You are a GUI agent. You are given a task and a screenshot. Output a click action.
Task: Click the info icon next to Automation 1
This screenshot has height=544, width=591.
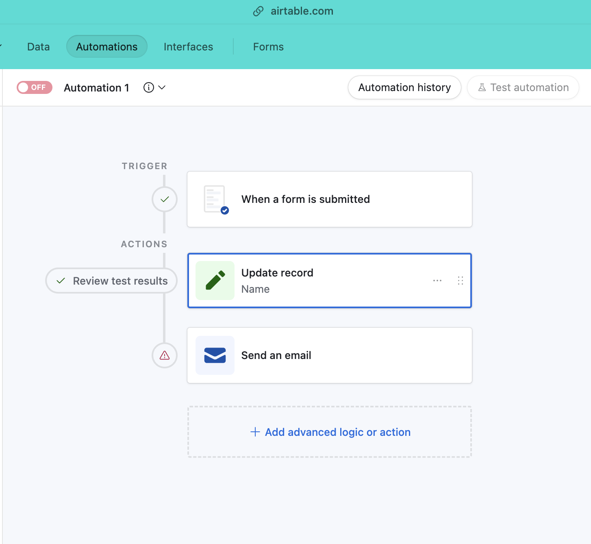(149, 87)
